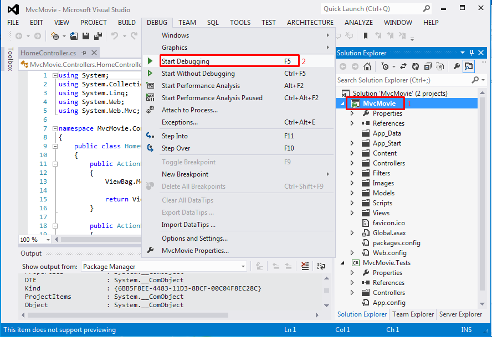The image size is (492, 337).
Task: Pin the HomeController.cs tab
Action: (x=84, y=53)
